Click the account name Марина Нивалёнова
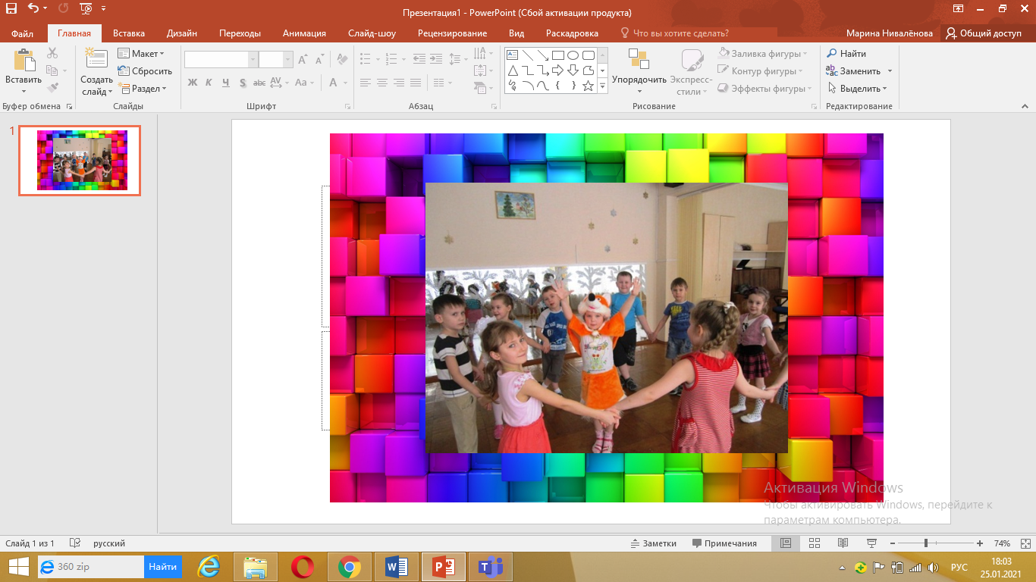This screenshot has width=1036, height=582. point(890,33)
